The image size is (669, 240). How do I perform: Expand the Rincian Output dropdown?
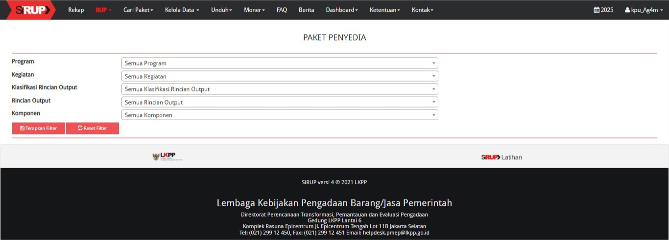279,102
